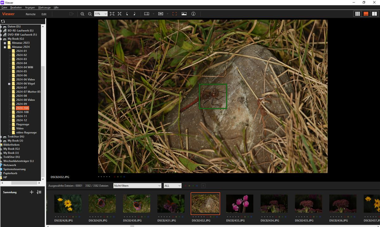380x227 pixels.
Task: Toggle the orange focus frame display
Action: click(174, 14)
